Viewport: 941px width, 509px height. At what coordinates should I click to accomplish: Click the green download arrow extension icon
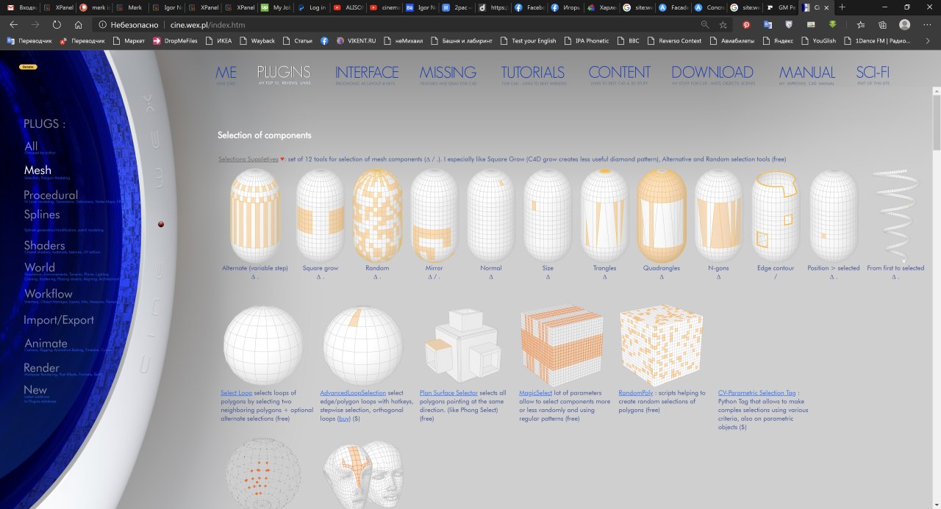833,24
